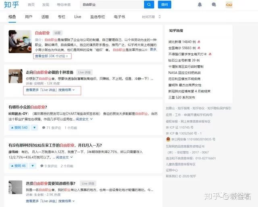The image size is (258, 207).
Task: Open the notifications bell
Action: (200, 5)
